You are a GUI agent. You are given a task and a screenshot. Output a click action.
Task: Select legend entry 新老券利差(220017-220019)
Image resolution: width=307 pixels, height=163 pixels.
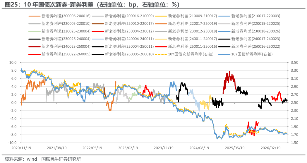coord(186,24)
